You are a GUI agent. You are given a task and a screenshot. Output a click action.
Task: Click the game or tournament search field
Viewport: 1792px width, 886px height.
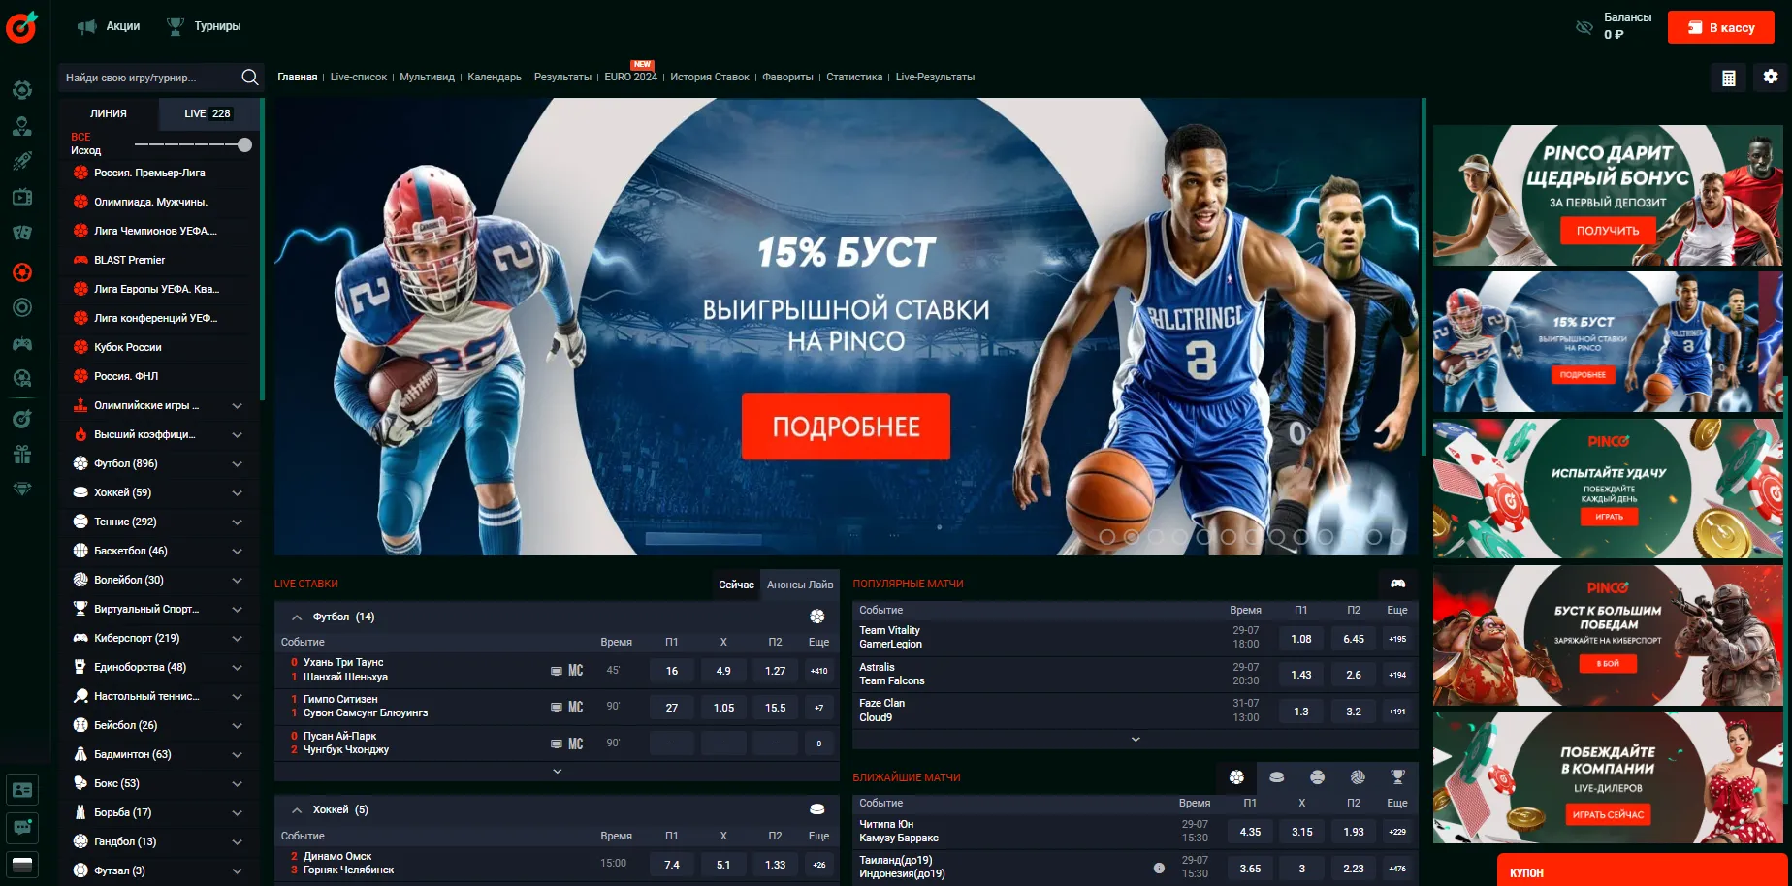(145, 78)
